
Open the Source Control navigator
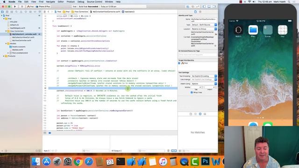(7, 12)
